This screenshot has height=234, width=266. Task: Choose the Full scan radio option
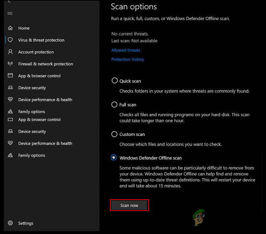point(114,105)
